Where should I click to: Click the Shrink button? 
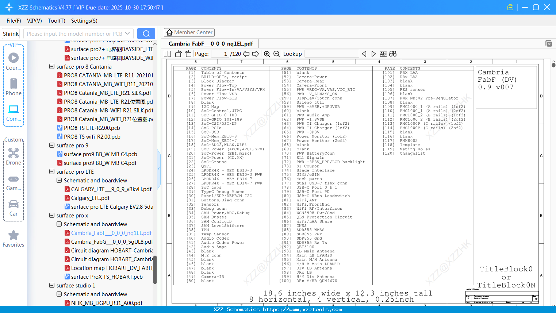11,34
